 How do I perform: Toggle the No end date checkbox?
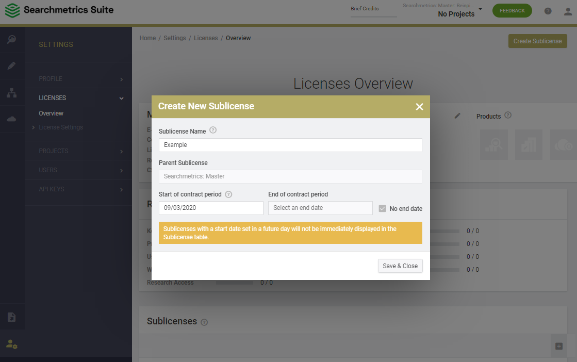pyautogui.click(x=382, y=209)
